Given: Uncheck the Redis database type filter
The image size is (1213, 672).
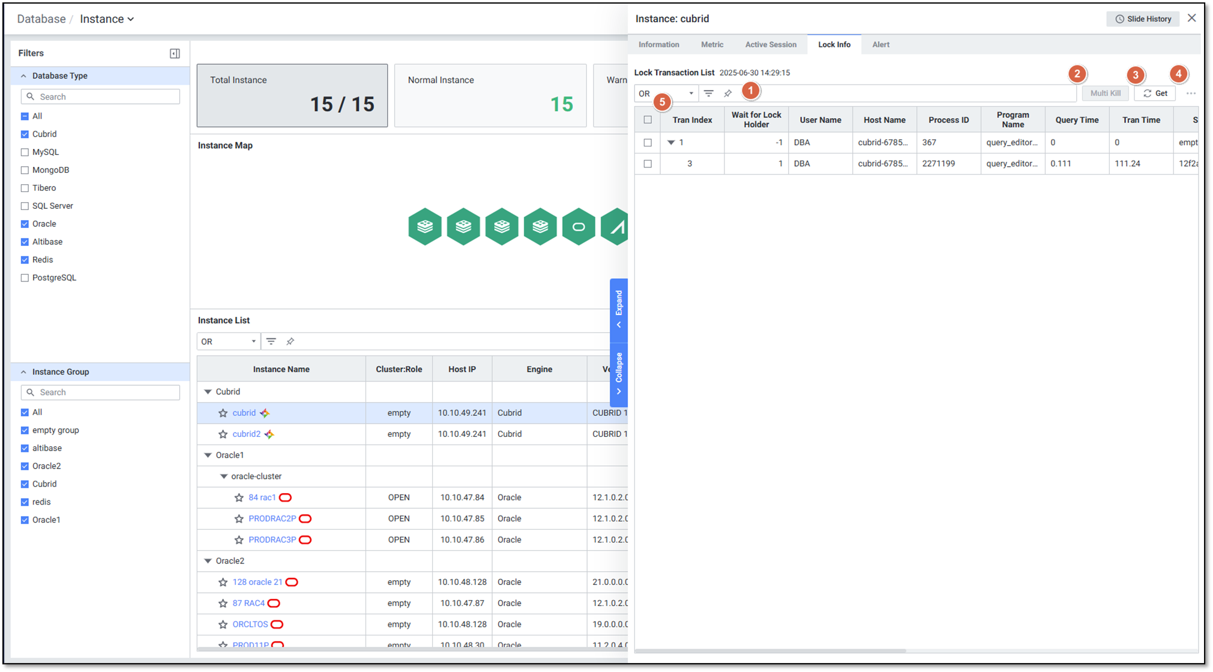Looking at the screenshot, I should [x=25, y=260].
